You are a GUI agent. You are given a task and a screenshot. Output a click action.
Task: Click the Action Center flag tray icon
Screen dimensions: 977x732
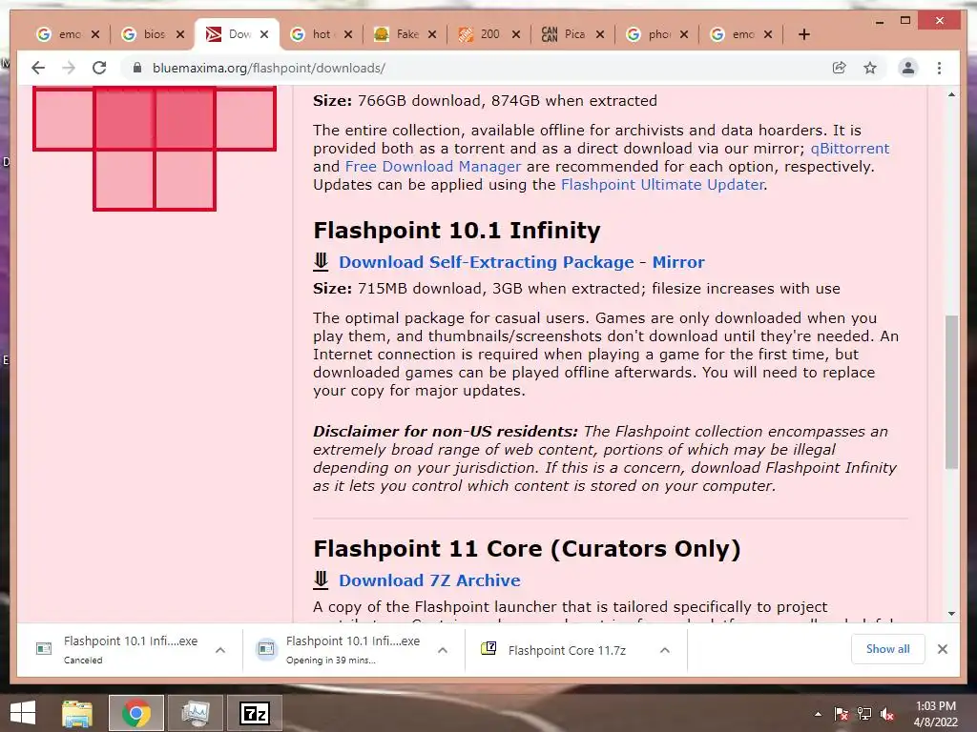841,714
